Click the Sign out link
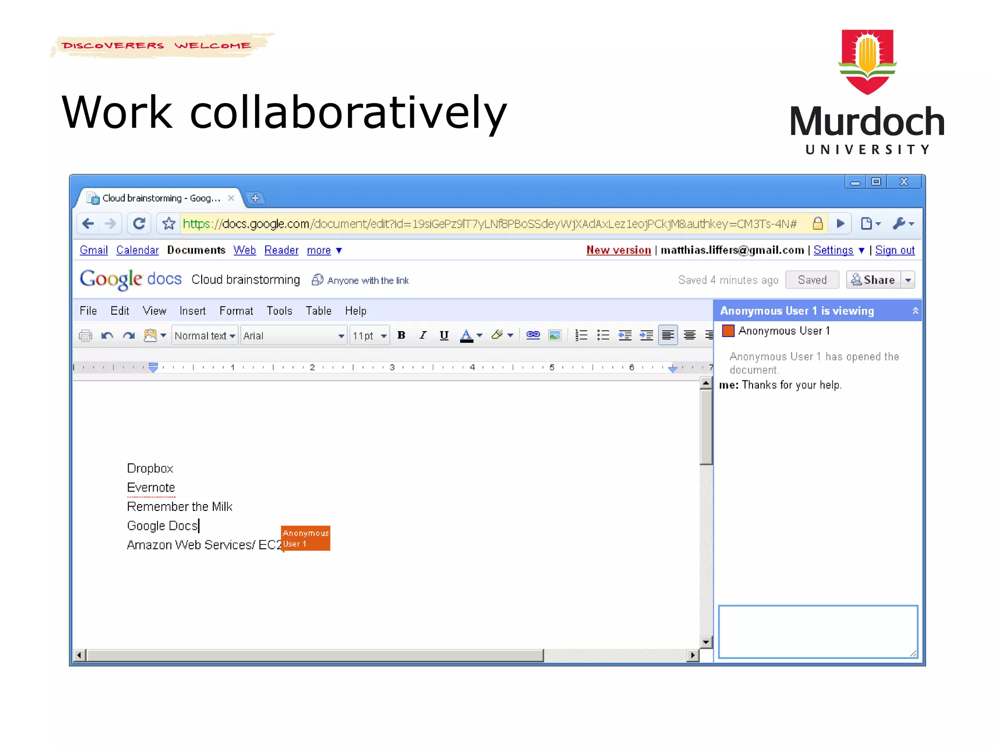 coord(895,250)
